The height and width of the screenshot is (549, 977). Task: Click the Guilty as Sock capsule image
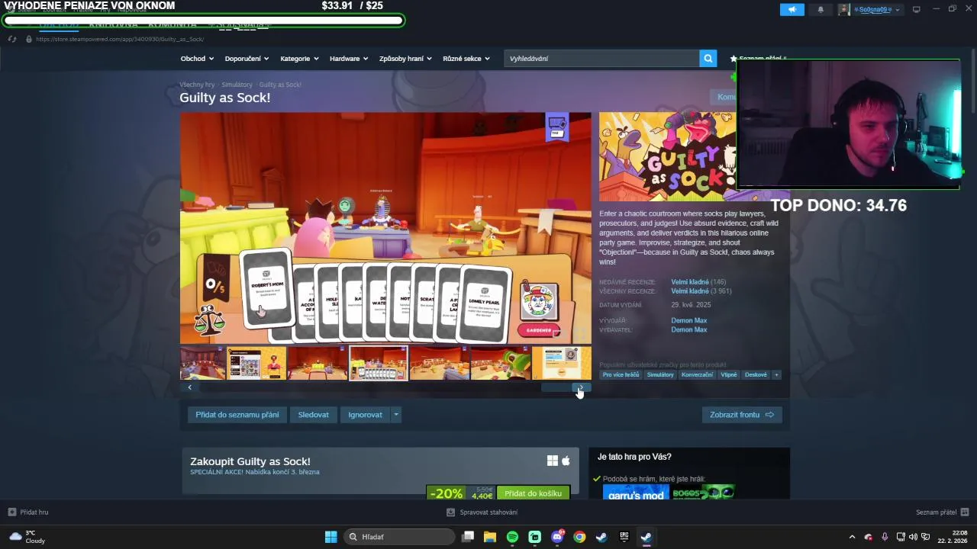click(668, 156)
